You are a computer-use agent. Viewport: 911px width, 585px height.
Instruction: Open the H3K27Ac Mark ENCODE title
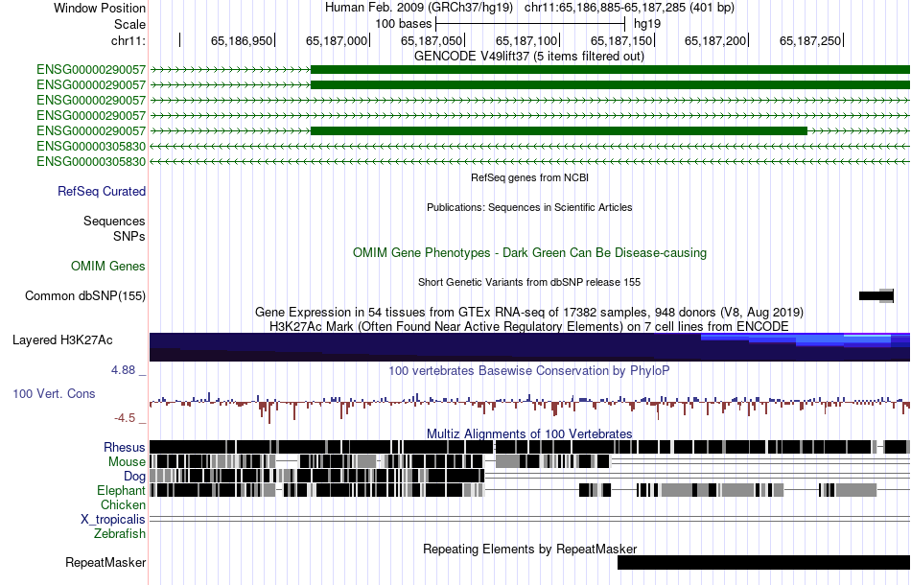click(x=529, y=326)
